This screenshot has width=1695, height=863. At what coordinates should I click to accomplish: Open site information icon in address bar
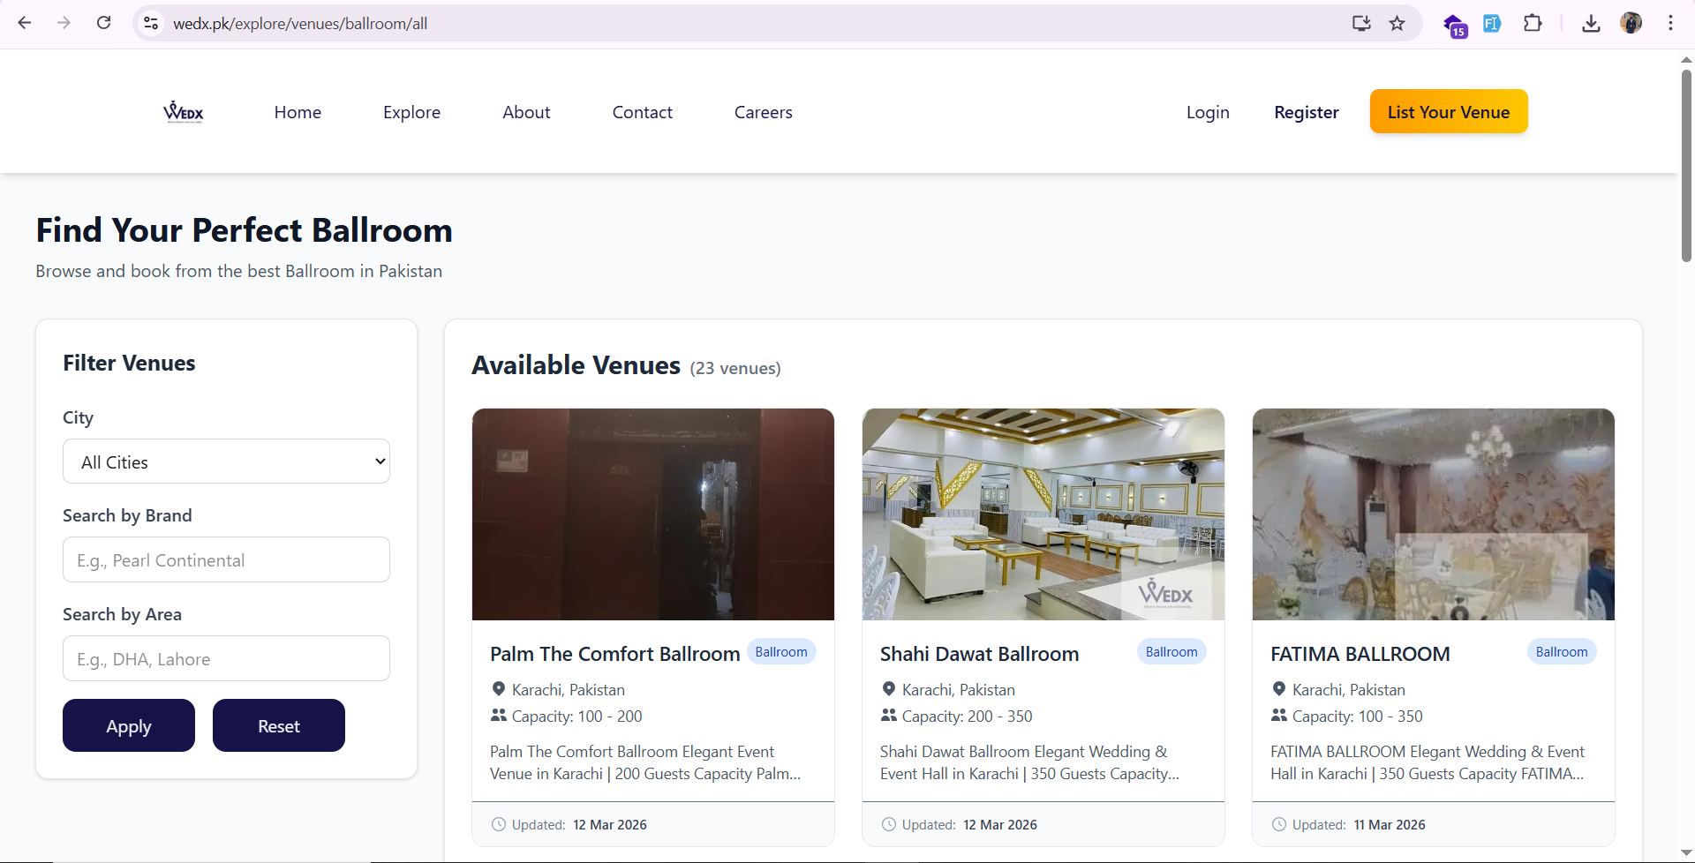click(151, 23)
